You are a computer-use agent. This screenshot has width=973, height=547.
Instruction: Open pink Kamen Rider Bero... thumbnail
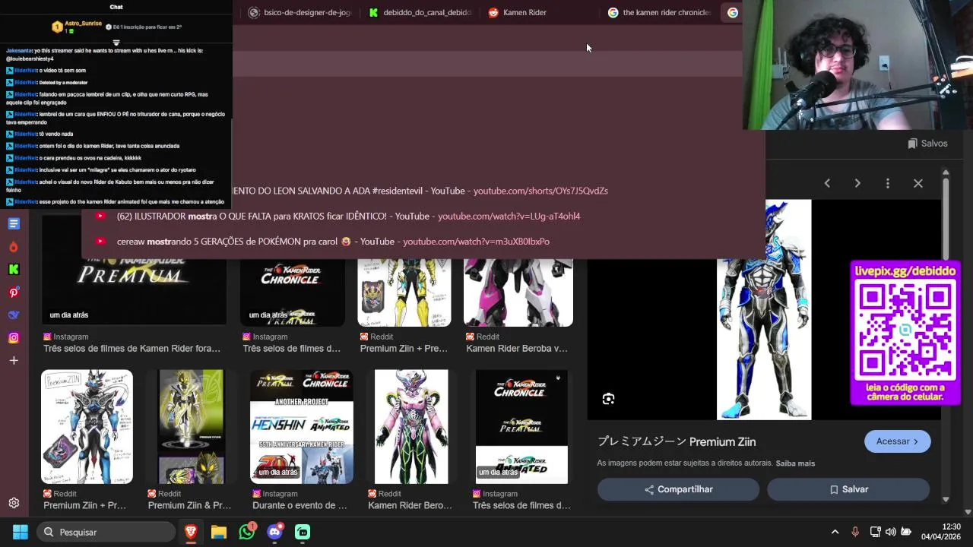411,427
